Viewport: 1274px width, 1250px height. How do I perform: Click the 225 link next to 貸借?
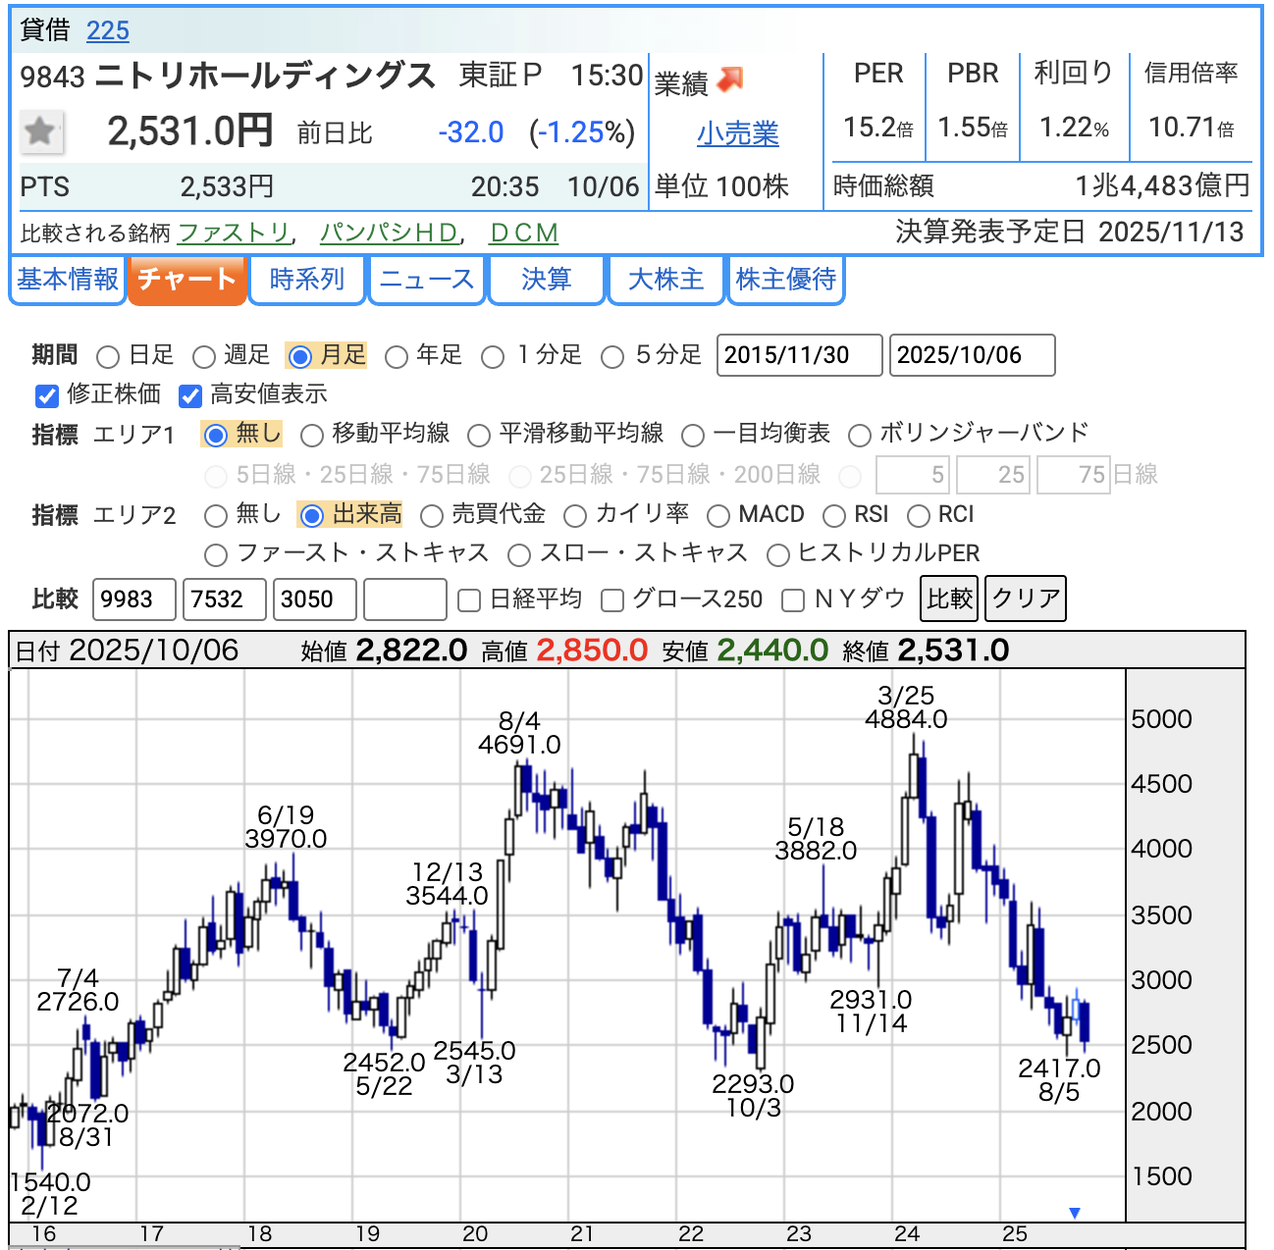107,30
